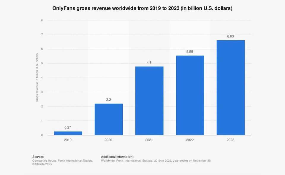Viewport: 285px width, 175px height.
Task: Click the 2022 revenue bar
Action: point(190,95)
